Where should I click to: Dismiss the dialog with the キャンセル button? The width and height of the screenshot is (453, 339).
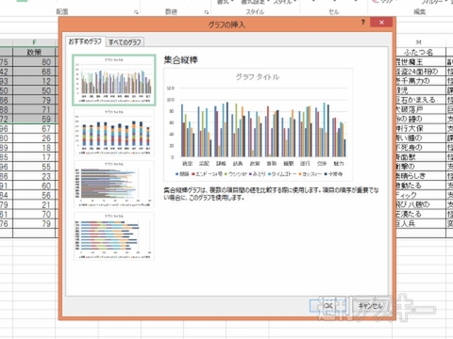(370, 306)
